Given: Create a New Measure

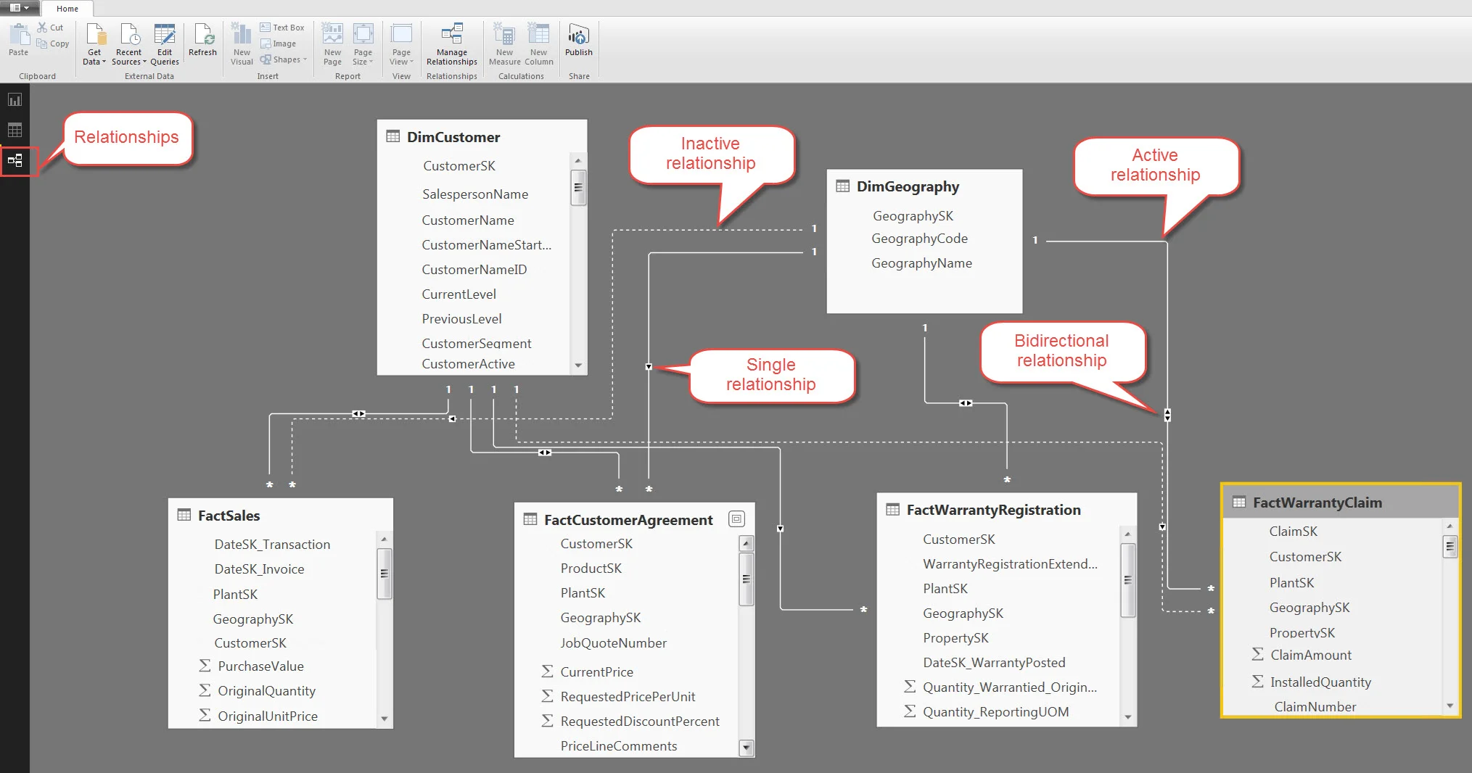Looking at the screenshot, I should click(503, 45).
